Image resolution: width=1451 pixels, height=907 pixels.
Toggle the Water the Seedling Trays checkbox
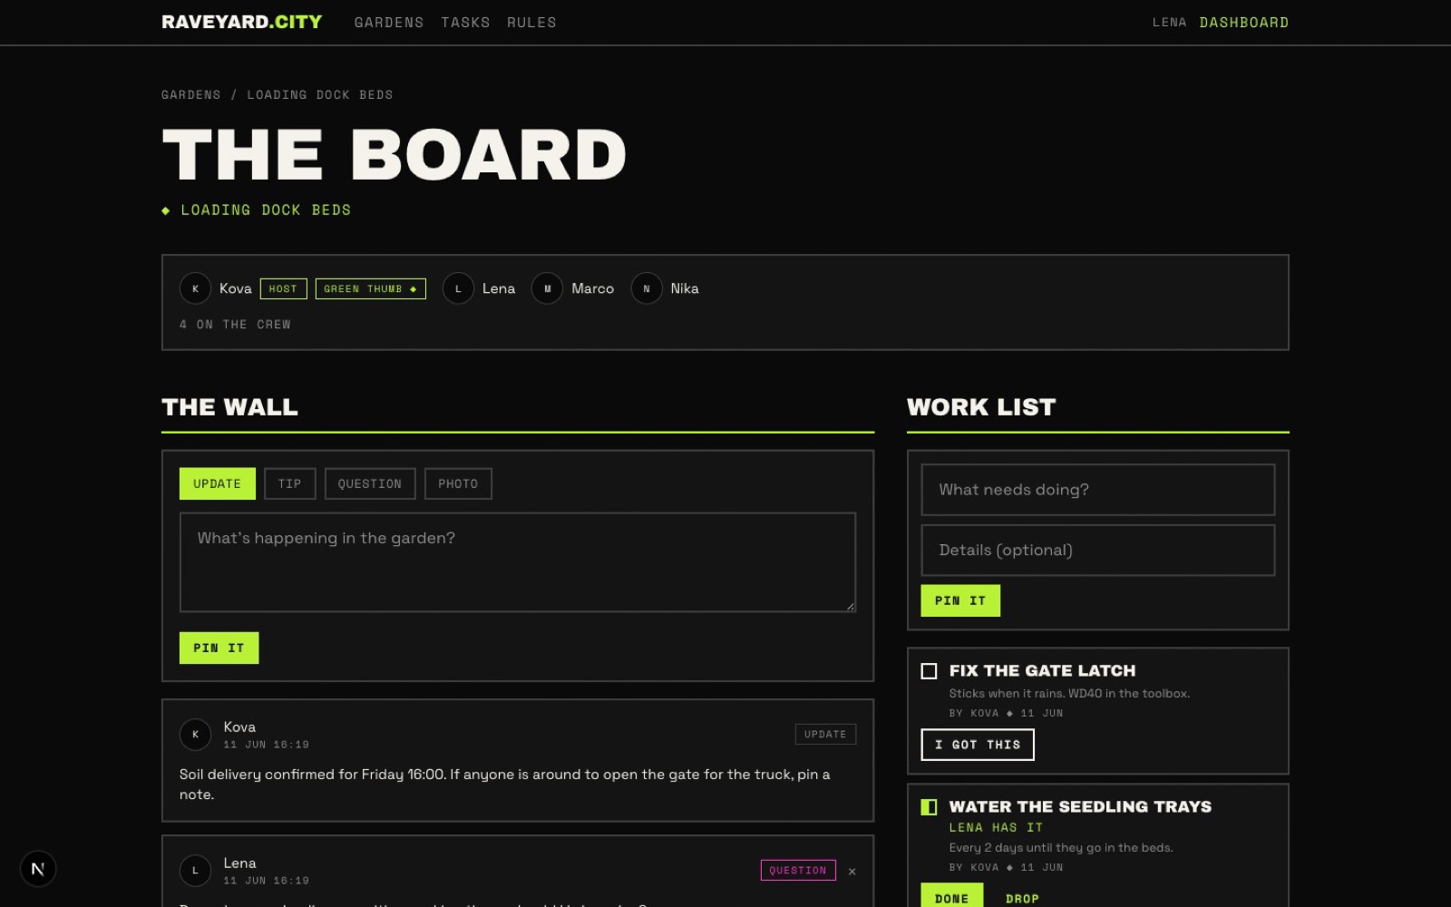click(929, 807)
